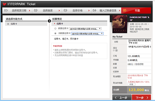Screen dimensions: 155x101
Task: Choose the 非韩国信用卡 radio option
Action: point(55,33)
